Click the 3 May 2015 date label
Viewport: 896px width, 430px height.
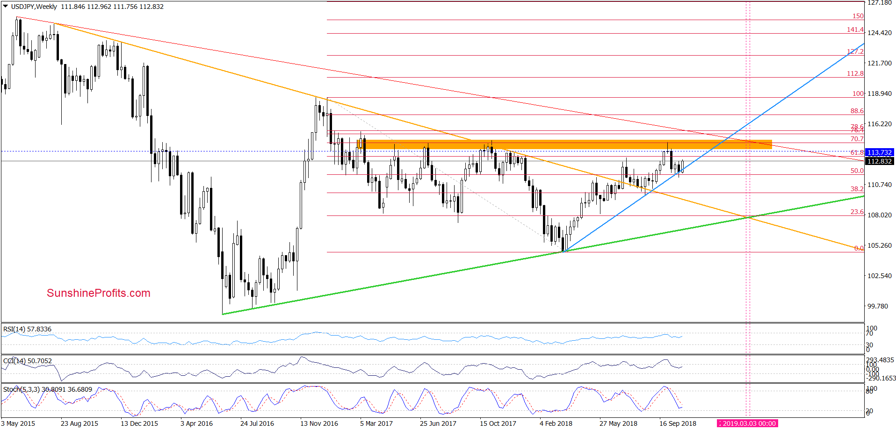tap(18, 423)
